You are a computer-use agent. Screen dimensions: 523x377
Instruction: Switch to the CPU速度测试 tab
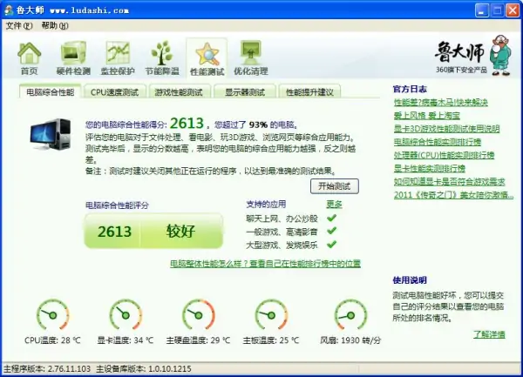(x=114, y=92)
